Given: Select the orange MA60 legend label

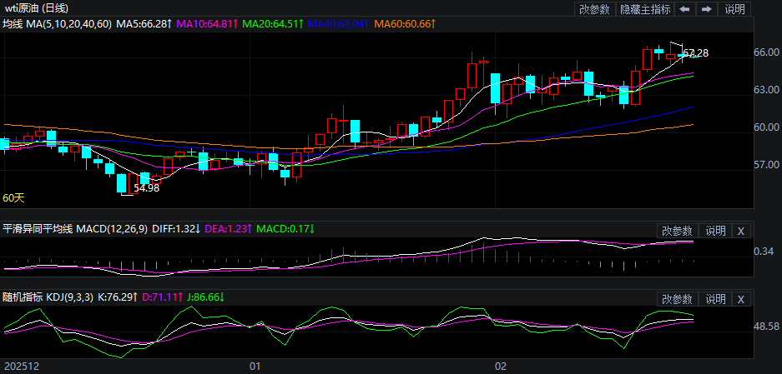Looking at the screenshot, I should click(404, 25).
